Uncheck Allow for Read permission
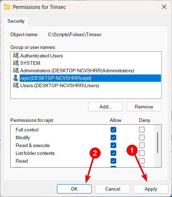Viewport: 172px width, 197px height. click(113, 161)
